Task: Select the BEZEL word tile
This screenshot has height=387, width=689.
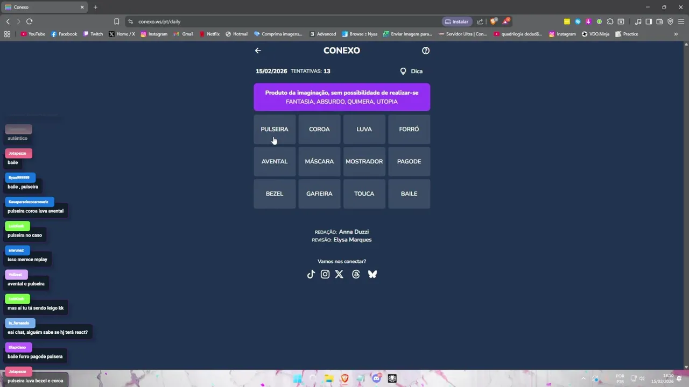Action: pyautogui.click(x=275, y=193)
